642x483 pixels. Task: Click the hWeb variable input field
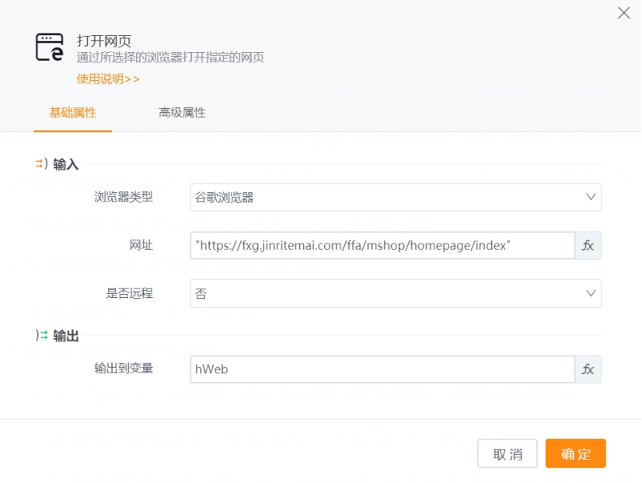(381, 369)
